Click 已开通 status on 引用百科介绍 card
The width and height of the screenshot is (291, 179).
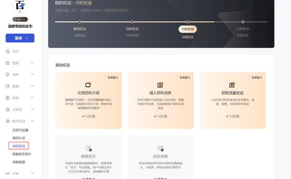click(x=89, y=116)
